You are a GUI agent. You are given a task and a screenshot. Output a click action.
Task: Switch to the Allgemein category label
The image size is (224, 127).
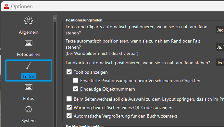point(29,32)
